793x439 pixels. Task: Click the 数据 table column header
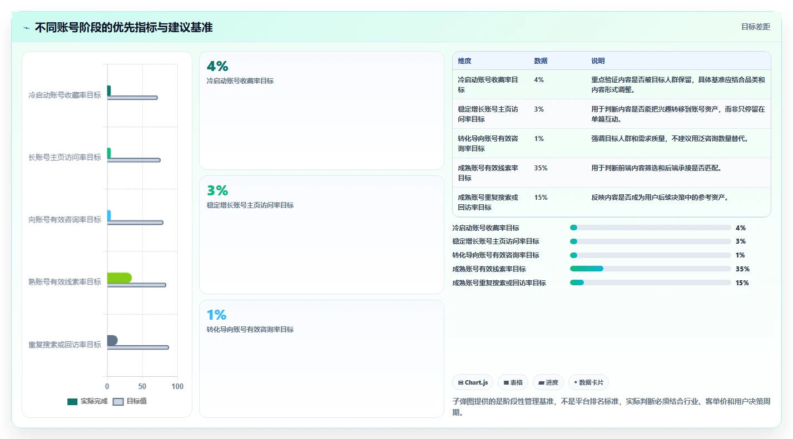point(541,61)
